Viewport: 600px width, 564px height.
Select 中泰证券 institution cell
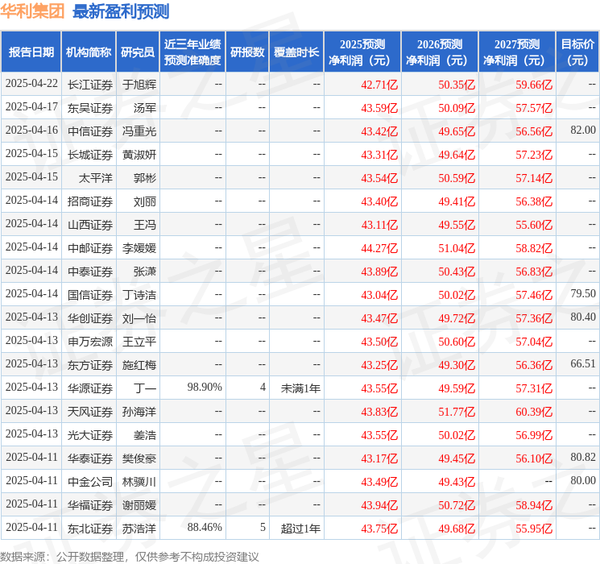click(x=90, y=272)
